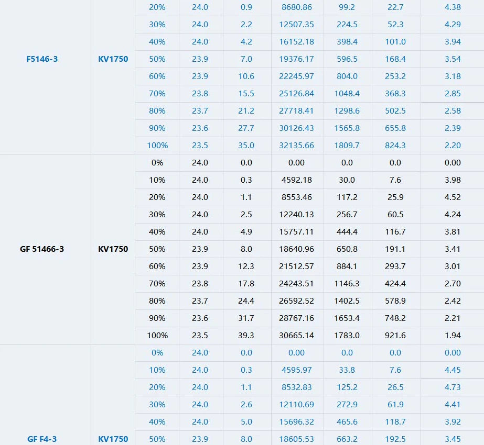Click the 30665.14 RPM cell
The image size is (484, 445).
296,336
